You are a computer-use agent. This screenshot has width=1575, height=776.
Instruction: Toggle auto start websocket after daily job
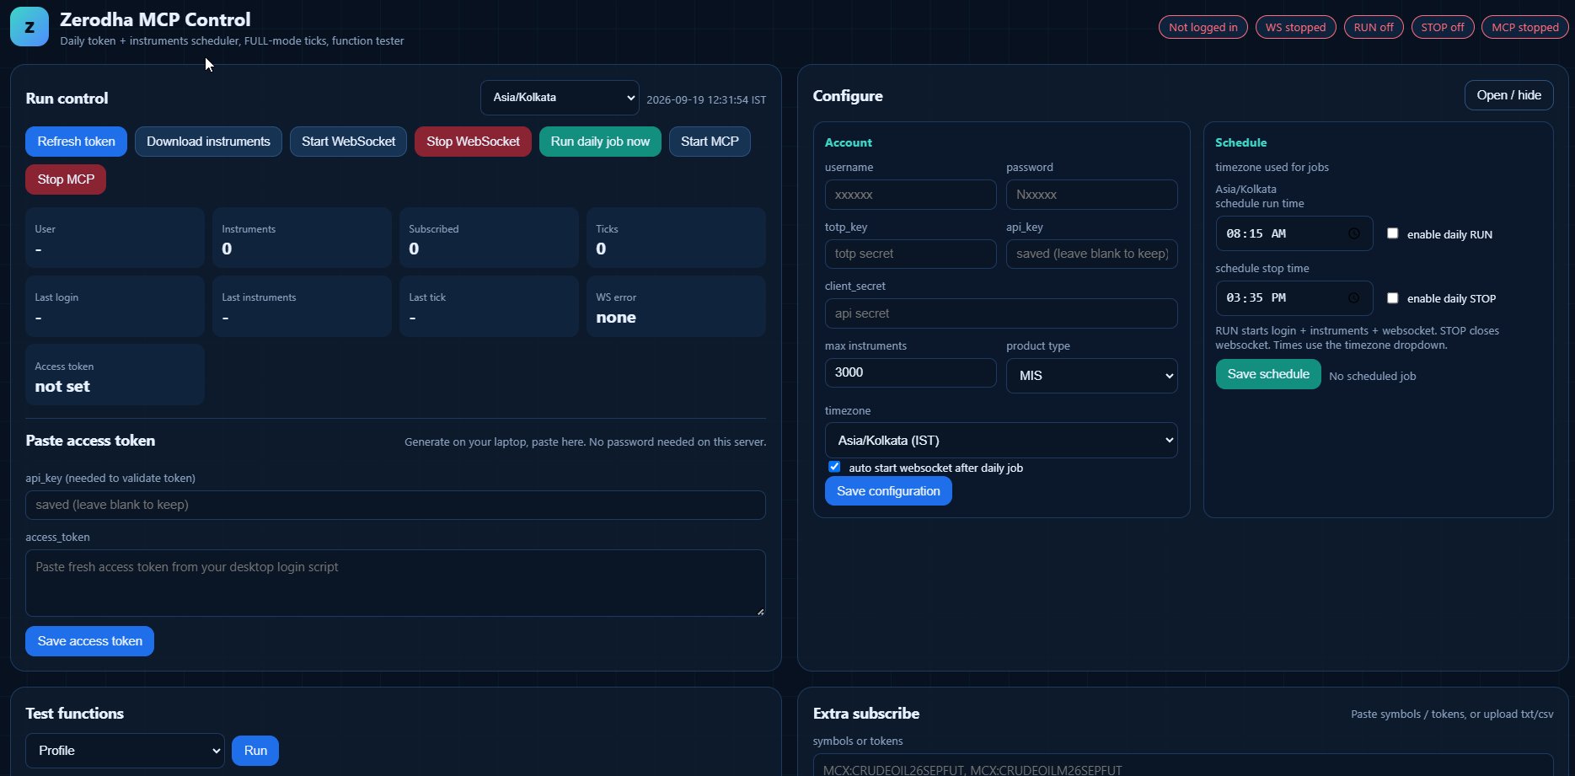point(834,467)
